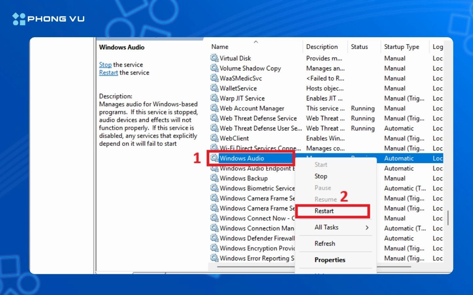Select the Warp JIT Service row
The width and height of the screenshot is (473, 295).
pyautogui.click(x=326, y=98)
